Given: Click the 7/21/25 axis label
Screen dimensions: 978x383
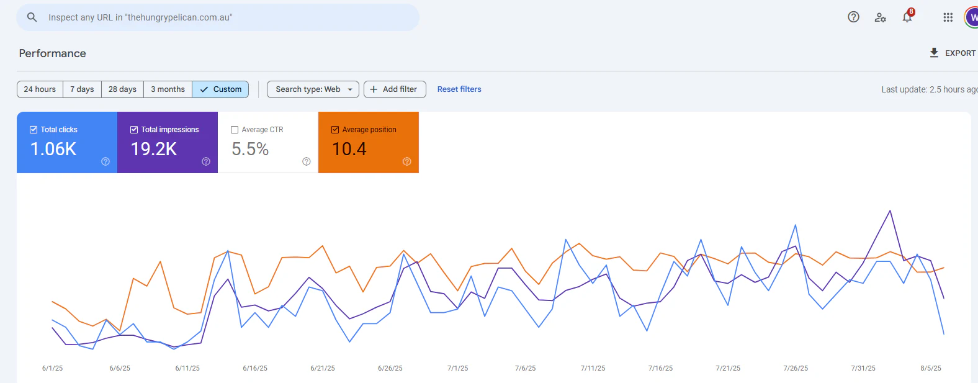Looking at the screenshot, I should coord(728,368).
